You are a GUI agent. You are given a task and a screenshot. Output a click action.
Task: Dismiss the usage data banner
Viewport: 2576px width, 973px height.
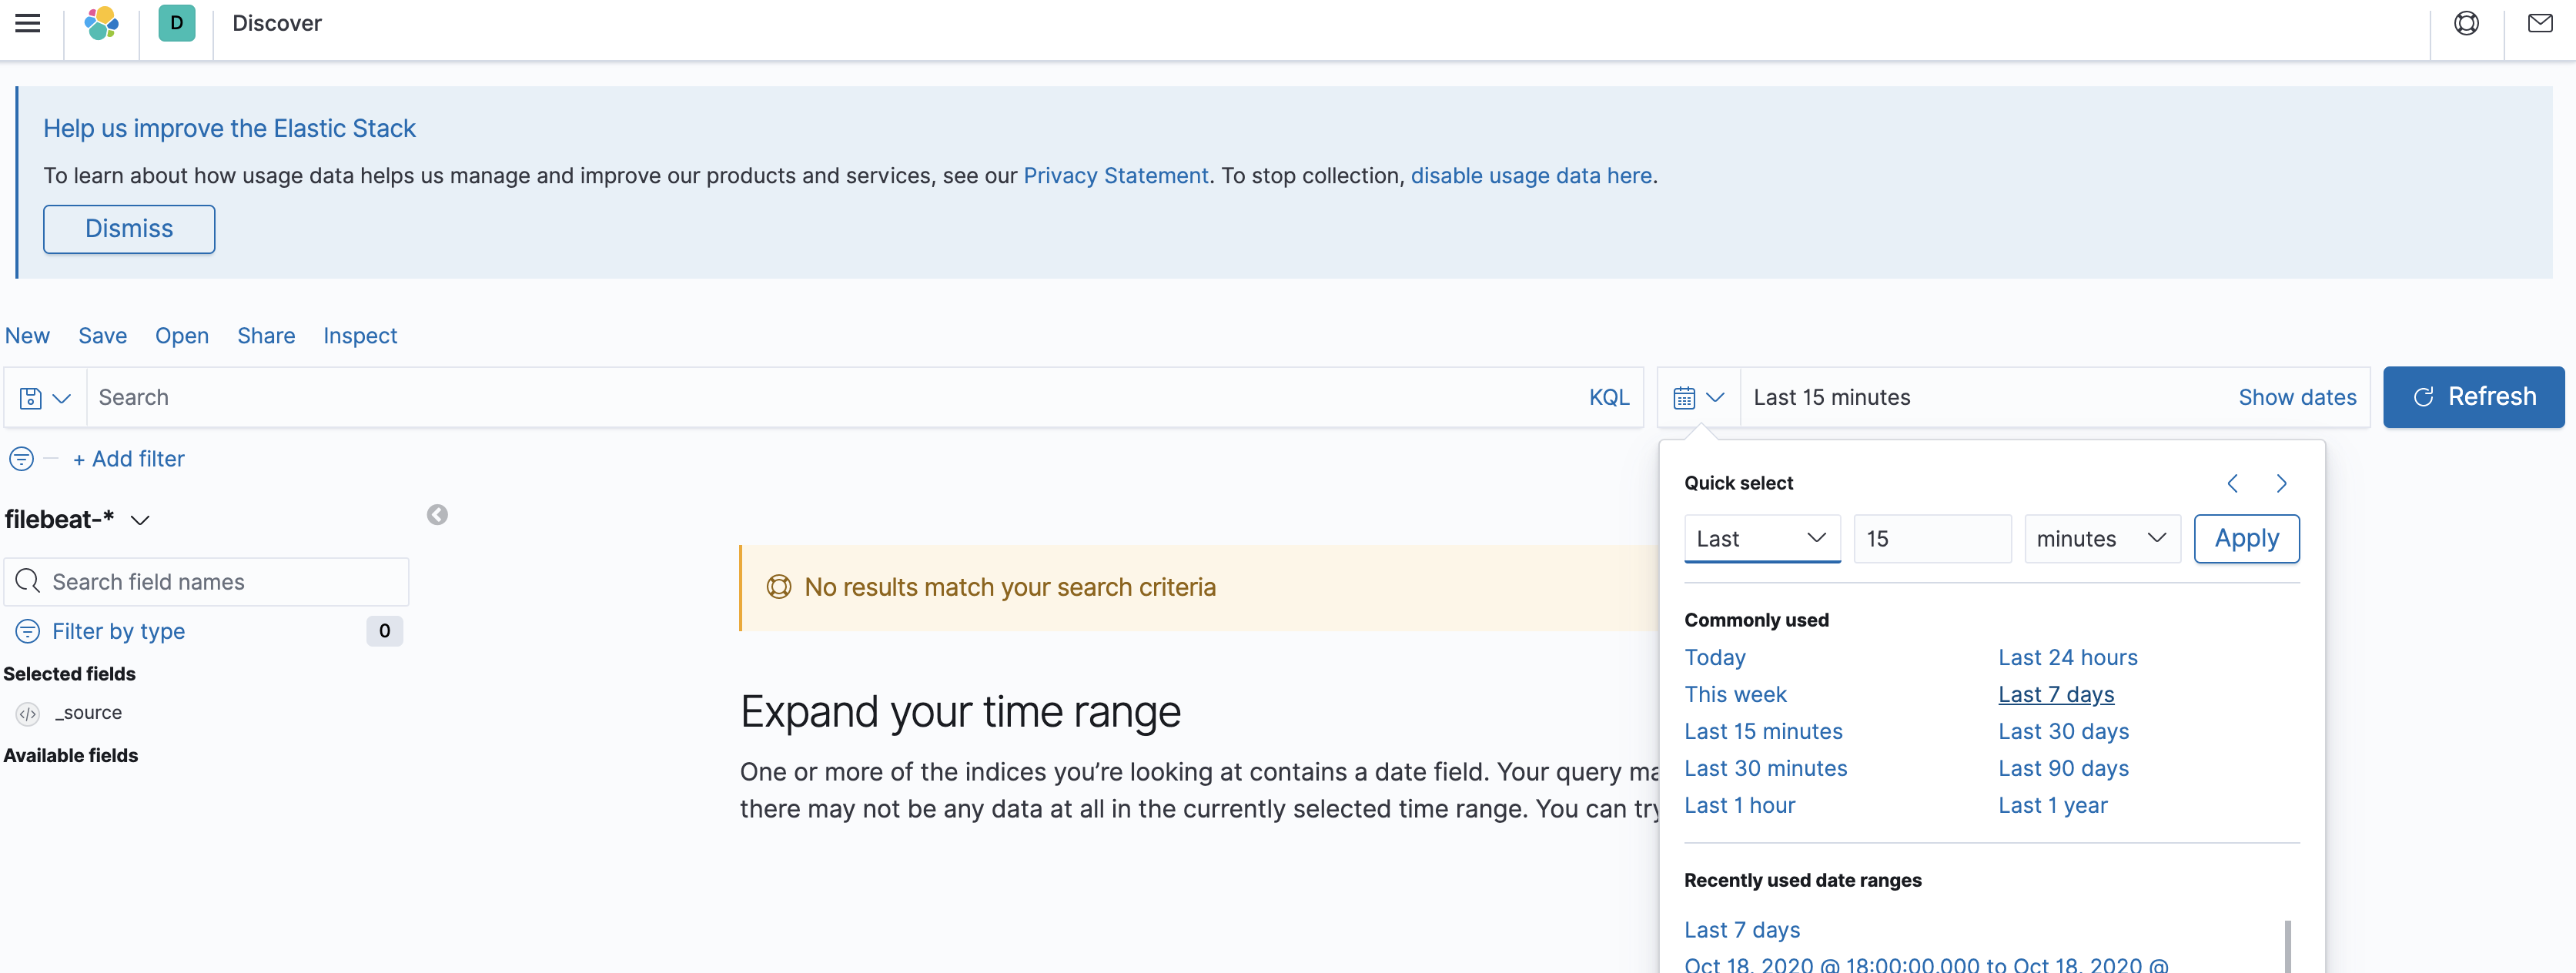pos(129,229)
